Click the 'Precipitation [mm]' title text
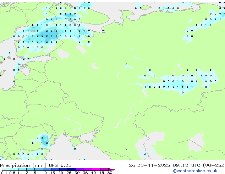 (23, 165)
